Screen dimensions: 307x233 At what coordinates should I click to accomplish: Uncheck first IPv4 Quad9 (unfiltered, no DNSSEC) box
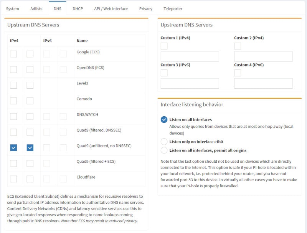[13, 148]
